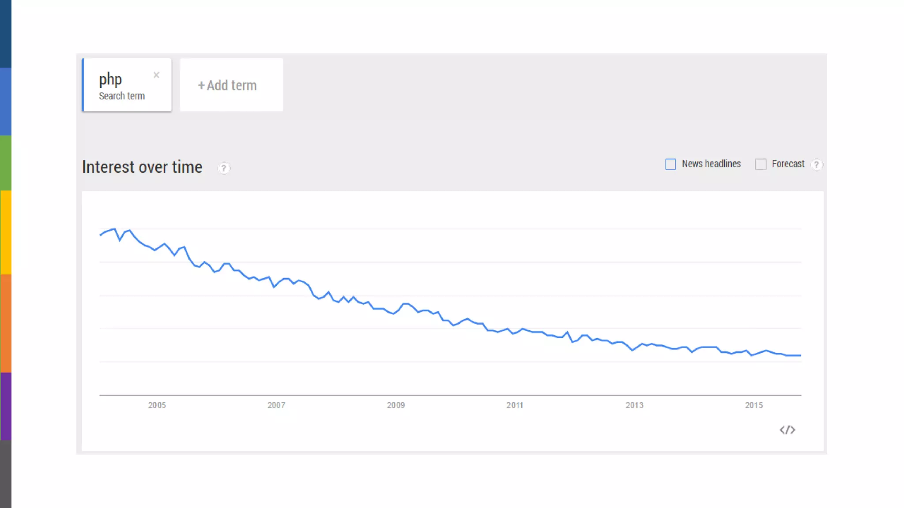Click the 2005 axis label
The width and height of the screenshot is (904, 508).
click(157, 405)
